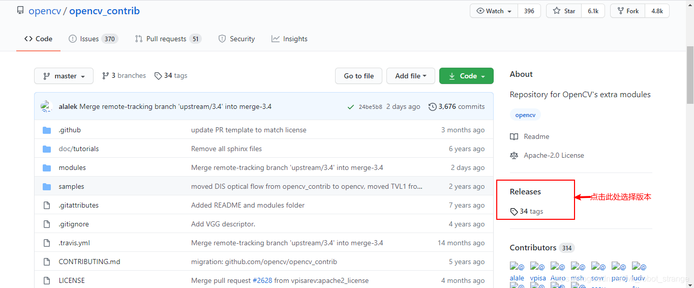View the 3,676 commits history

pos(457,106)
